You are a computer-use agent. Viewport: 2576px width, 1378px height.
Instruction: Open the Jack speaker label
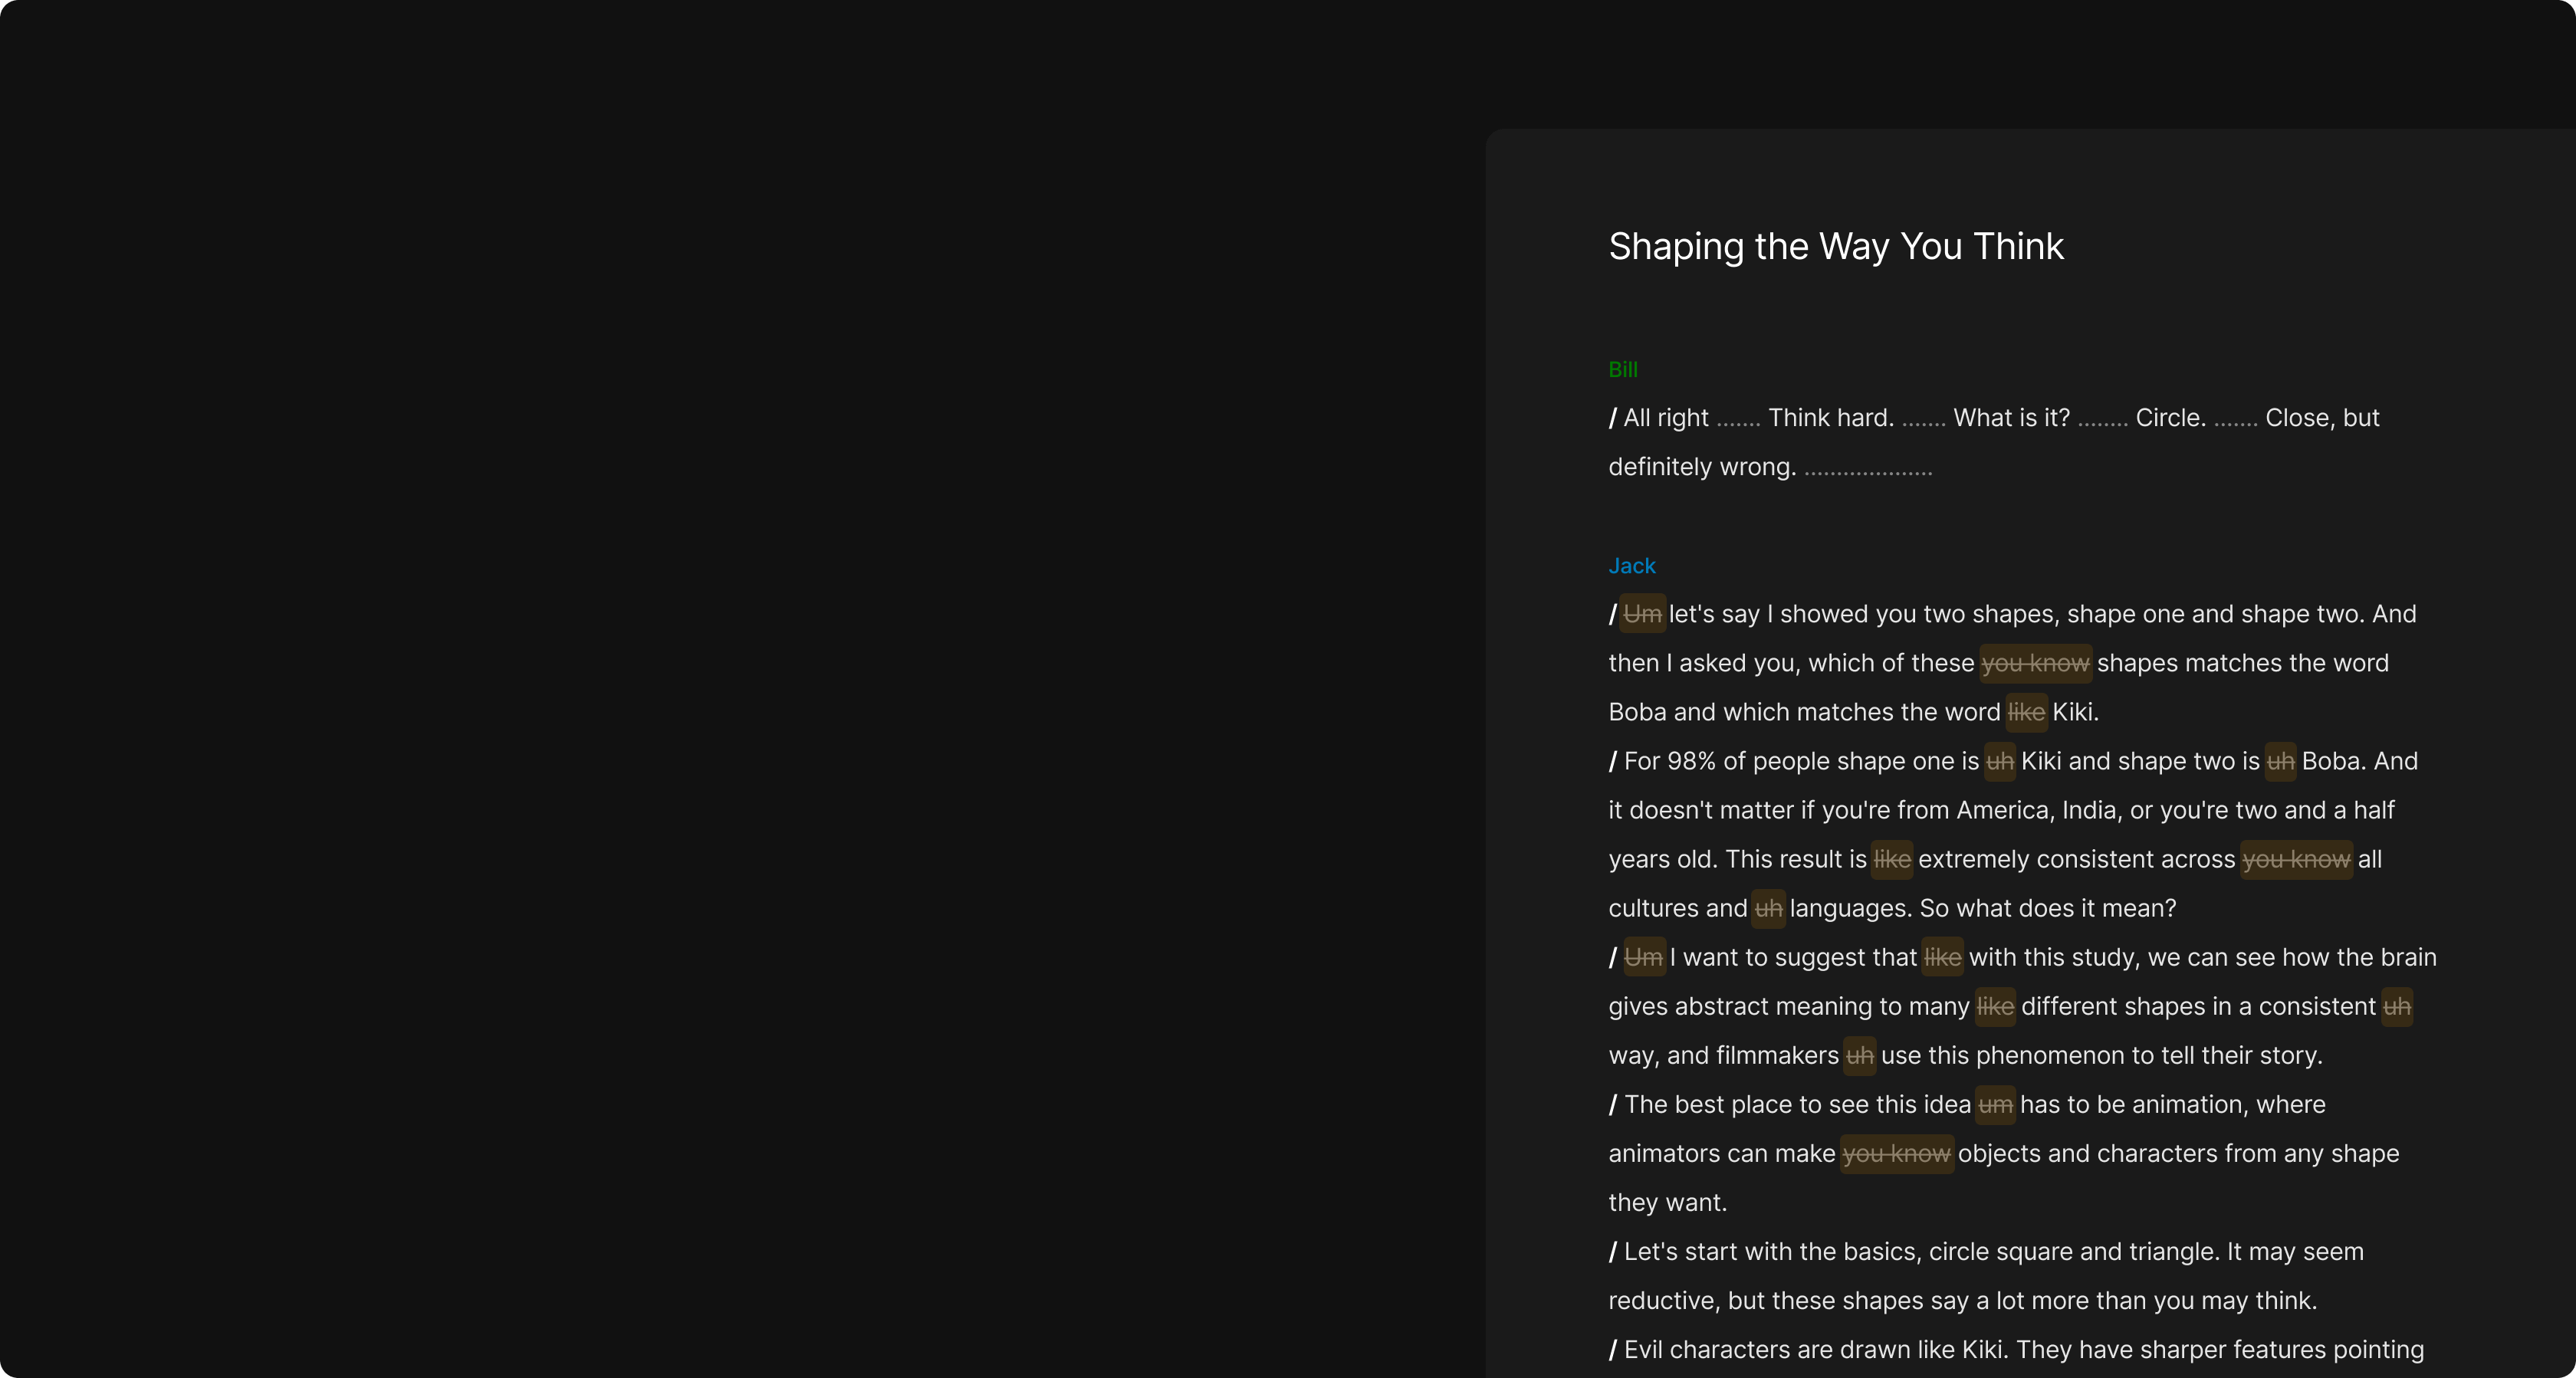tap(1631, 565)
